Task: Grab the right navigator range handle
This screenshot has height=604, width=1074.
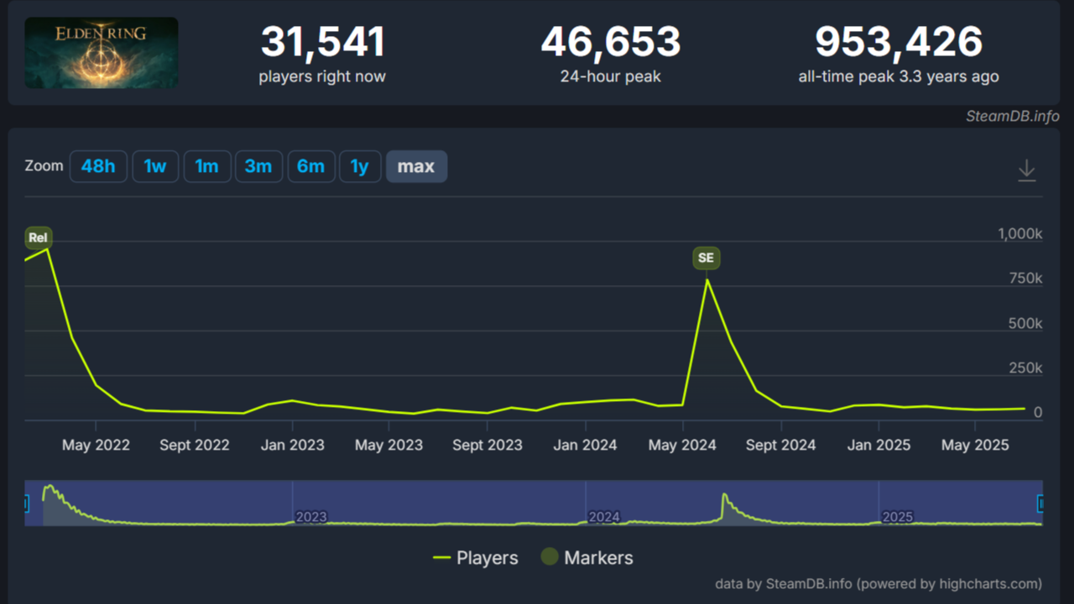Action: 1041,503
